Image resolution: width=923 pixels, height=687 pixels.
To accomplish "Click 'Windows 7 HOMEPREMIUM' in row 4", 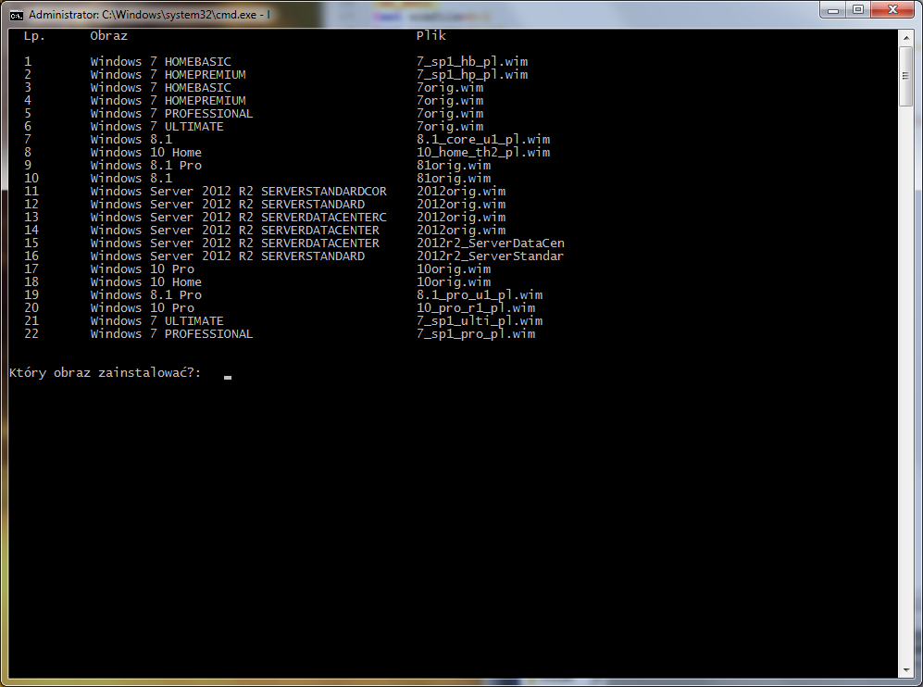I will (x=168, y=101).
